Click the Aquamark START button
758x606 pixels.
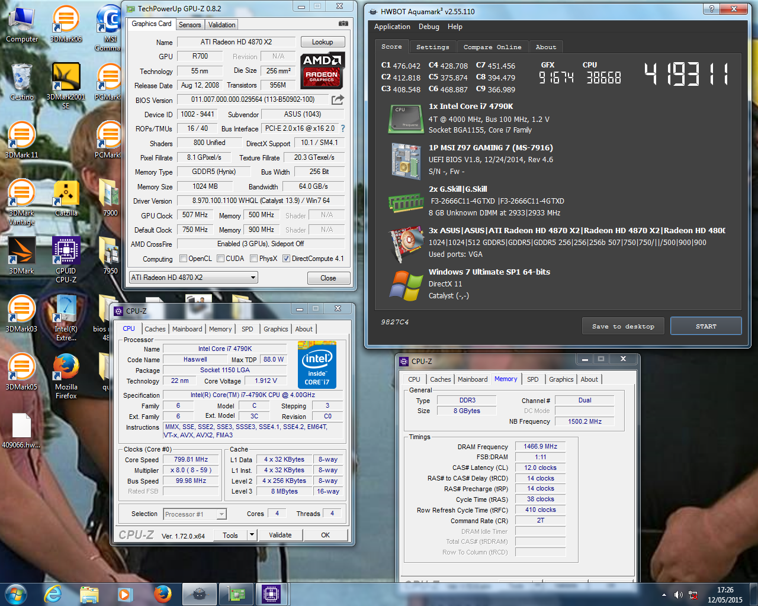pos(706,326)
